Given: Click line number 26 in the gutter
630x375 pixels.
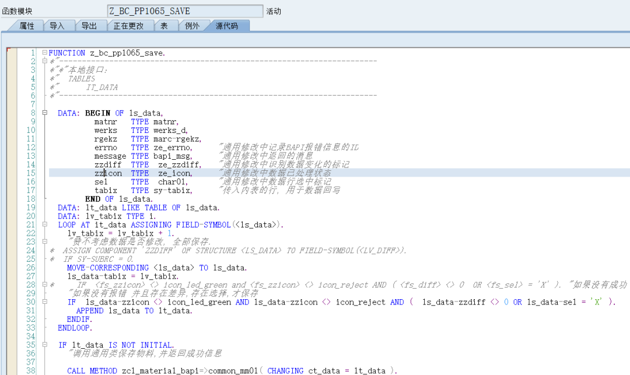Looking at the screenshot, I should (x=31, y=267).
